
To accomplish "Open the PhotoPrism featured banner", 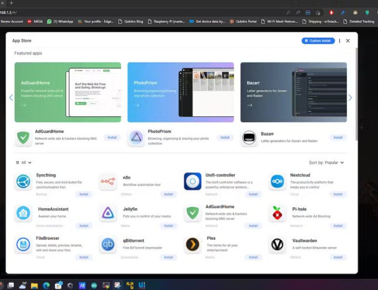I will click(181, 92).
